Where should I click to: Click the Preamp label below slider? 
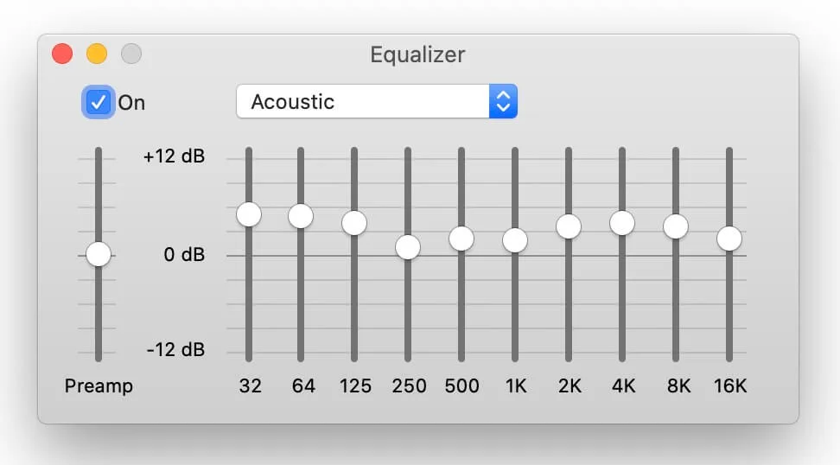click(x=99, y=385)
